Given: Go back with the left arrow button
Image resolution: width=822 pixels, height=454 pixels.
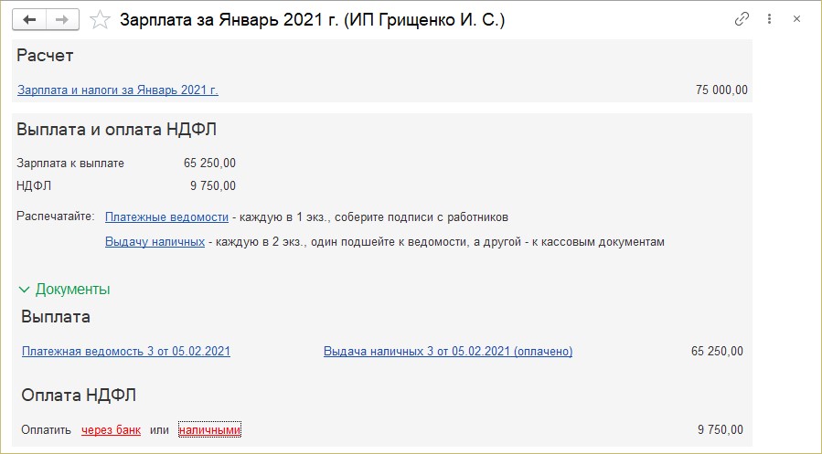Looking at the screenshot, I should tap(29, 20).
